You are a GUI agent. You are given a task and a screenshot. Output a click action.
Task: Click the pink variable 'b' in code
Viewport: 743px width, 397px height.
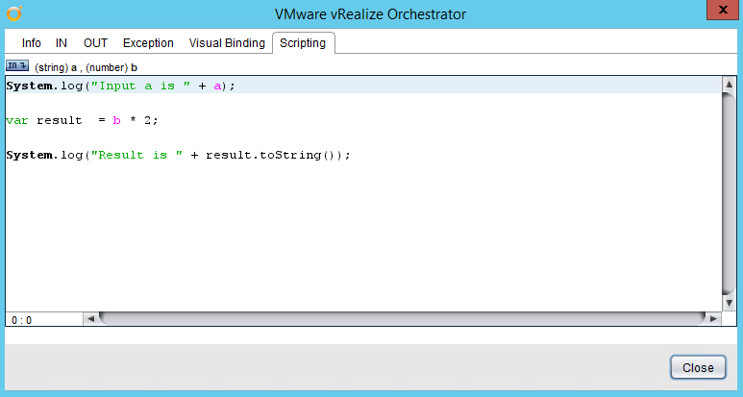pyautogui.click(x=116, y=120)
